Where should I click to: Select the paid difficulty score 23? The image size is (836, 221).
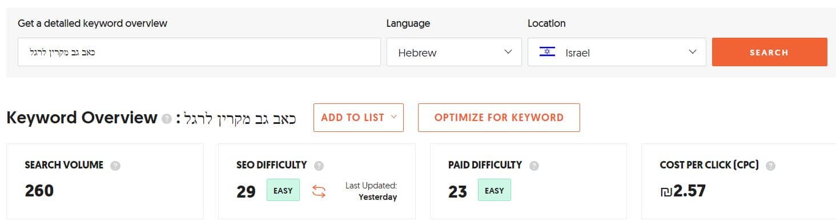458,191
